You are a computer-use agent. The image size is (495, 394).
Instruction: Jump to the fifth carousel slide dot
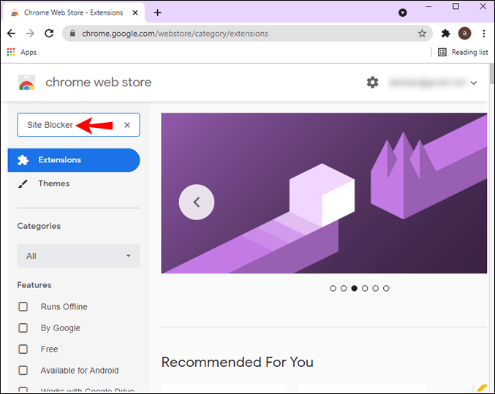[x=375, y=288]
